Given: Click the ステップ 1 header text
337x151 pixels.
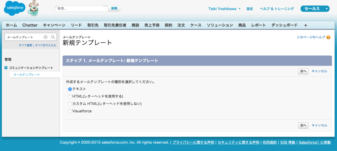Looking at the screenshot, I should click(x=112, y=61).
